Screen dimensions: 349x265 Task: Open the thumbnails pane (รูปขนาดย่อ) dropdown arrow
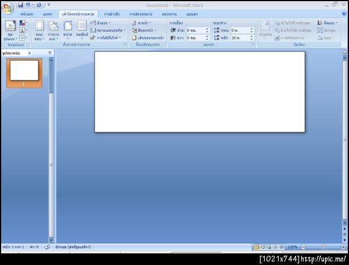point(29,53)
